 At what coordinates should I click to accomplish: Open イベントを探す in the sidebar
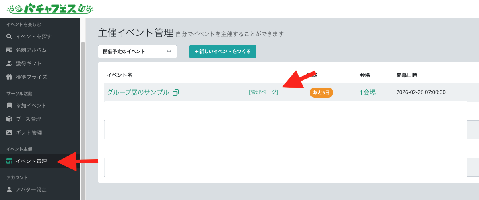coord(34,37)
